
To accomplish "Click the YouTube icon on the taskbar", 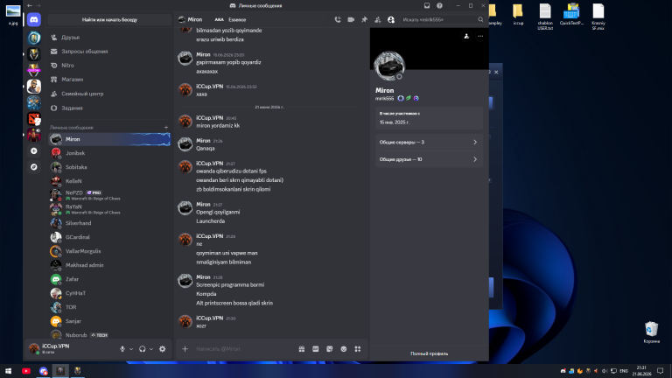I will click(26, 371).
